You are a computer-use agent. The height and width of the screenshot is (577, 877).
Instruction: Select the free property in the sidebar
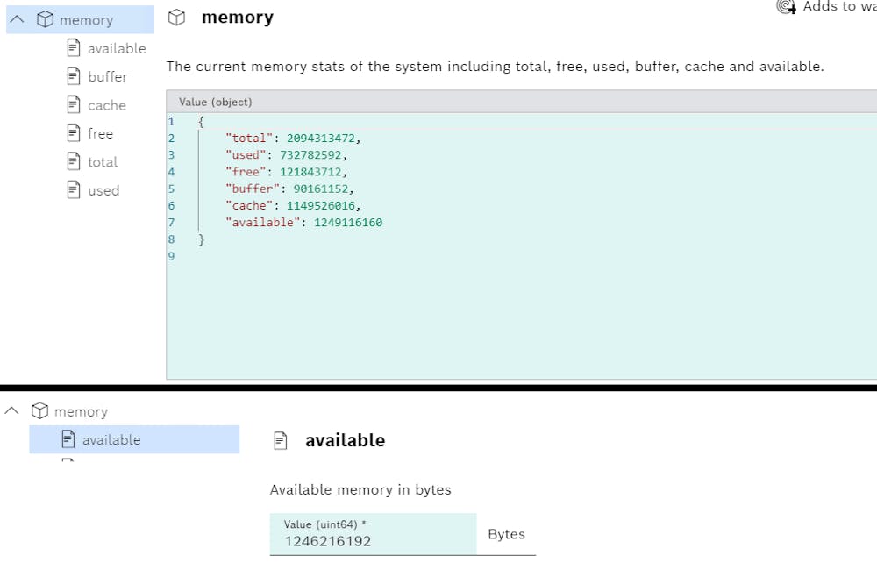100,133
